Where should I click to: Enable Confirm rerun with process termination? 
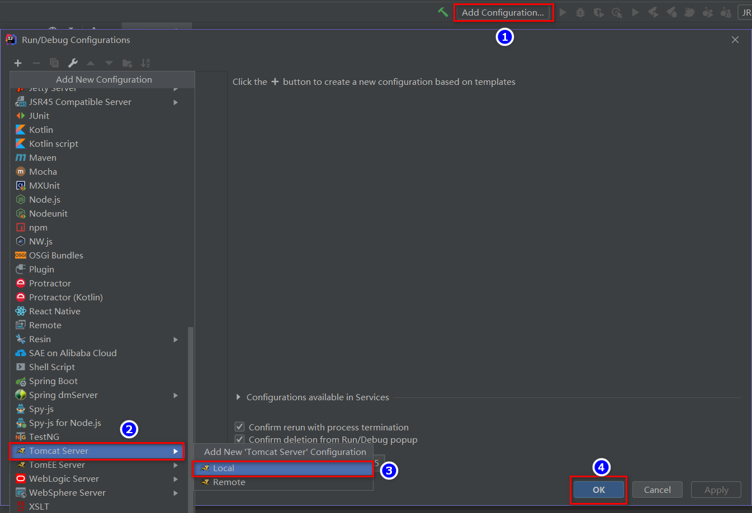point(240,427)
